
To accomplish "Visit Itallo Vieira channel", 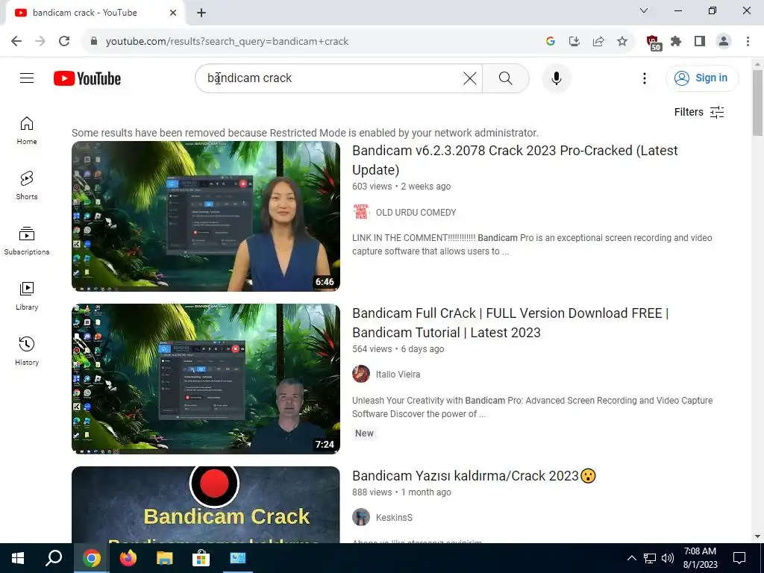I will click(398, 375).
